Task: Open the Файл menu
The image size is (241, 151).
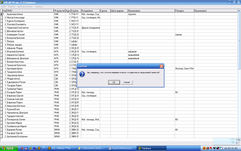Action: 3,7
